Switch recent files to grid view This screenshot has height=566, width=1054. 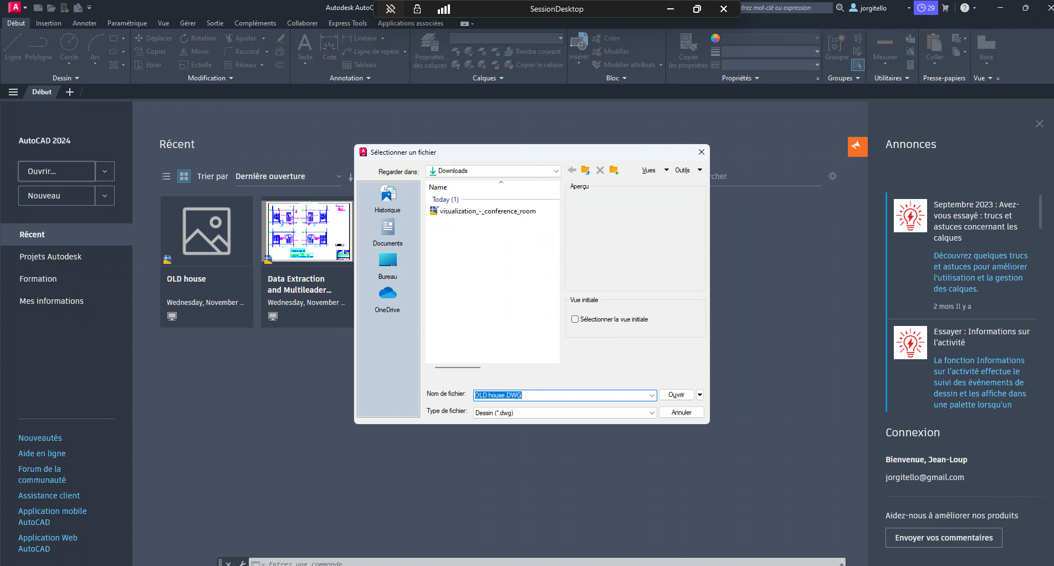[x=184, y=176]
